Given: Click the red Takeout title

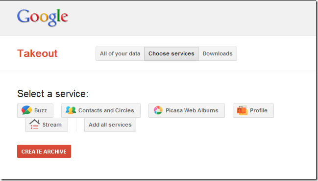Looking at the screenshot, I should pos(37,53).
